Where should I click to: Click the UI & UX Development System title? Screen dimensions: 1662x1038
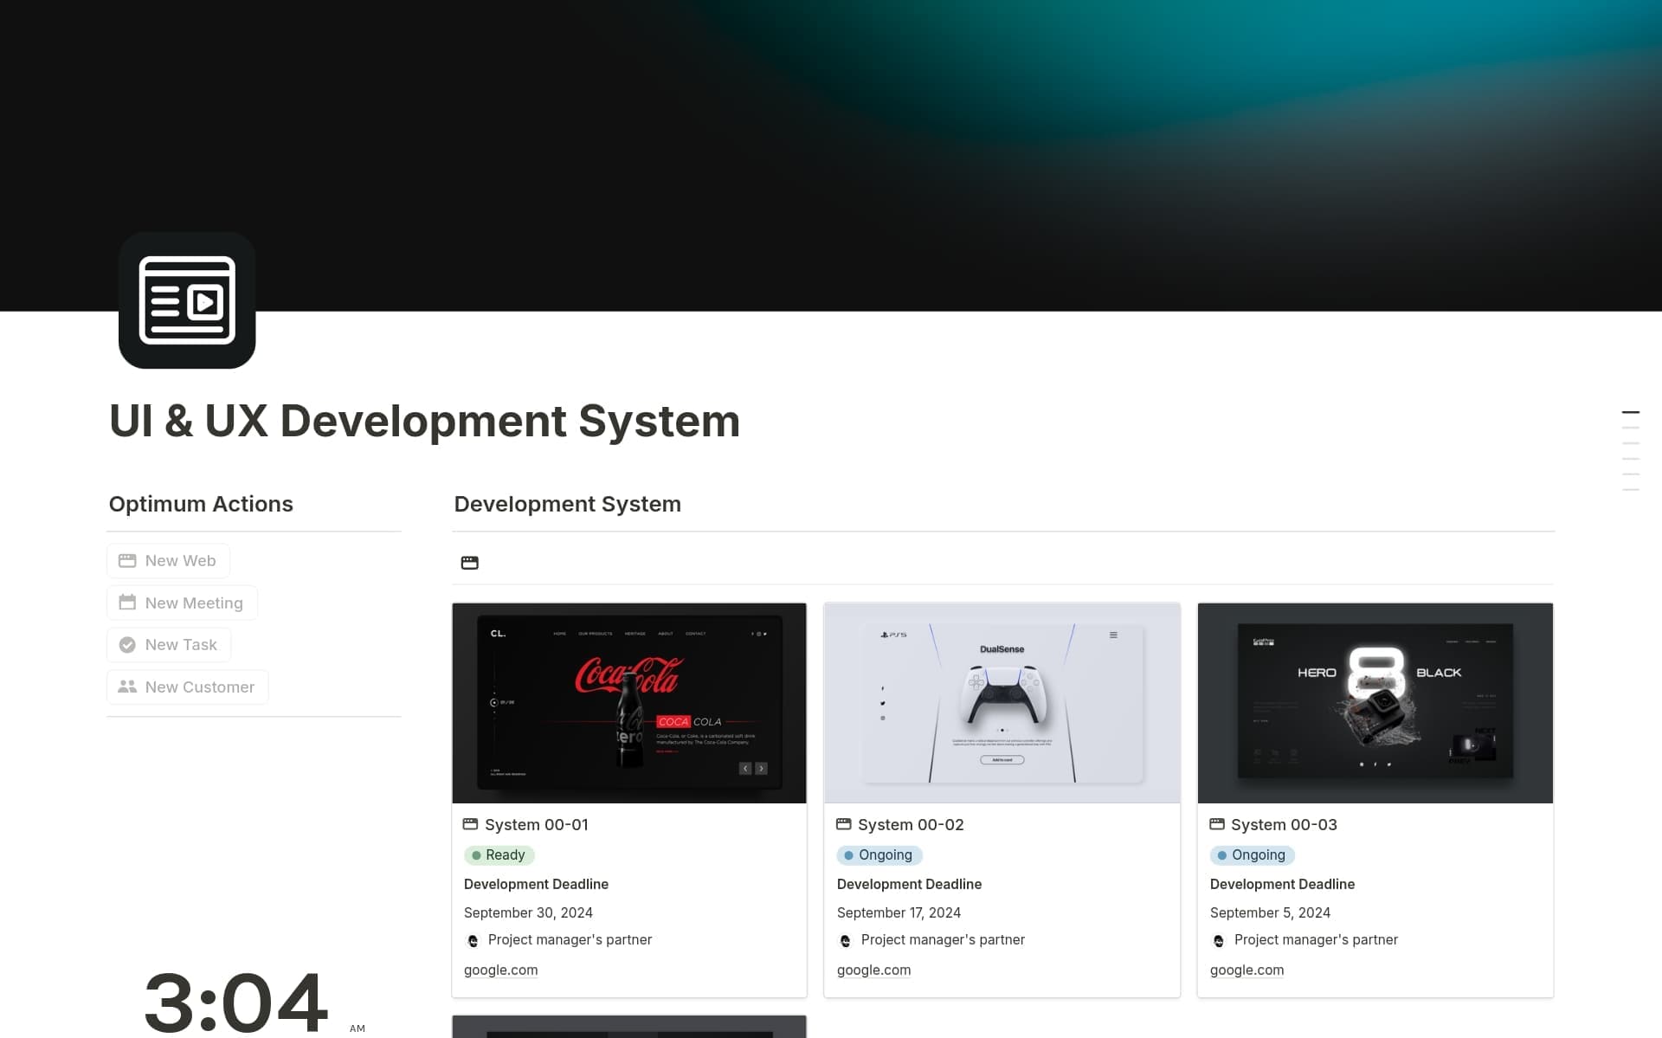click(424, 422)
